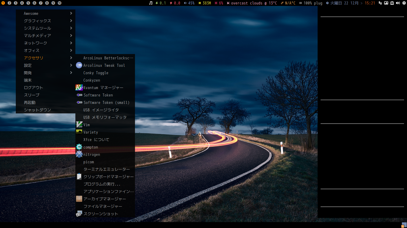Switch to workspace tag 8

[x=47, y=3]
